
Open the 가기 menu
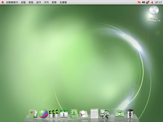46,2
